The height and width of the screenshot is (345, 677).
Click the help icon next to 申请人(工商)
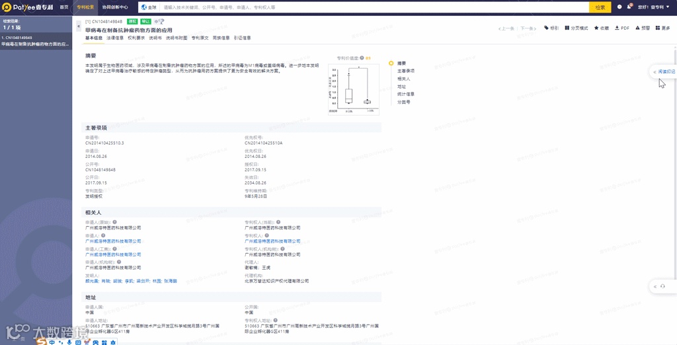114,249
